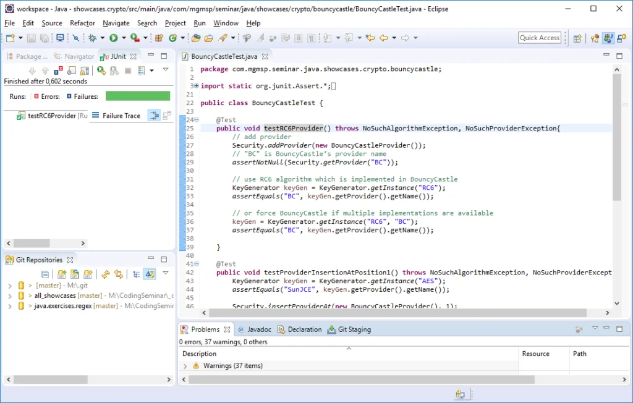
Task: Toggle Show Failures Only in JUnit view
Action: click(x=59, y=70)
